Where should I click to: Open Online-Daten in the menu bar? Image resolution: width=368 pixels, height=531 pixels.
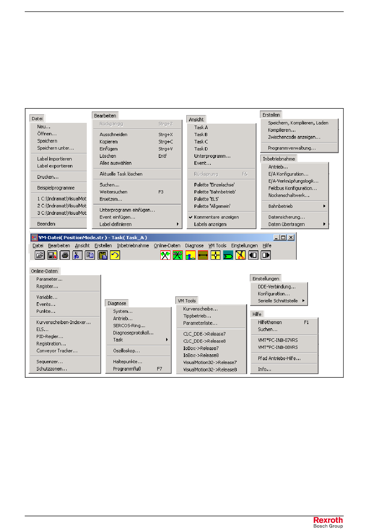coord(167,246)
